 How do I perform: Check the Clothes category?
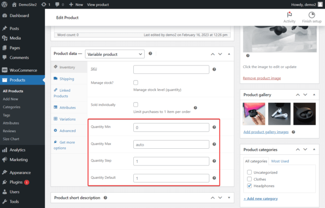tap(249, 179)
